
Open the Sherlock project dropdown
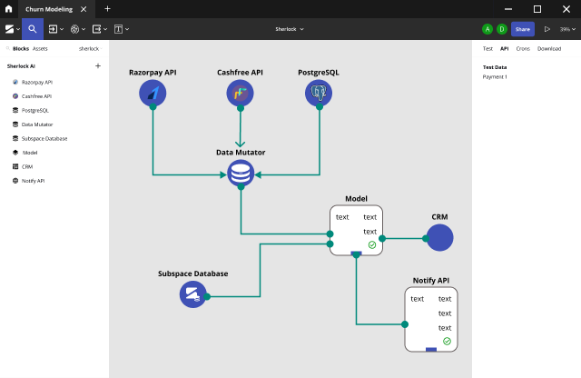(290, 29)
